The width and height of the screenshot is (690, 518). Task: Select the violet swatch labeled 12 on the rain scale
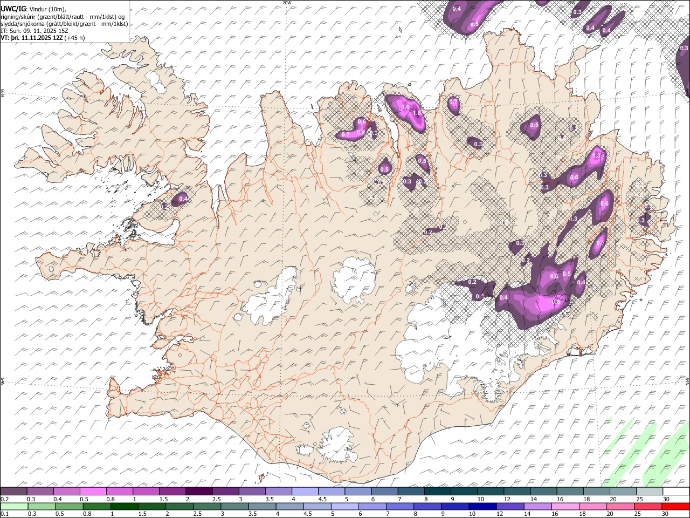(509, 506)
